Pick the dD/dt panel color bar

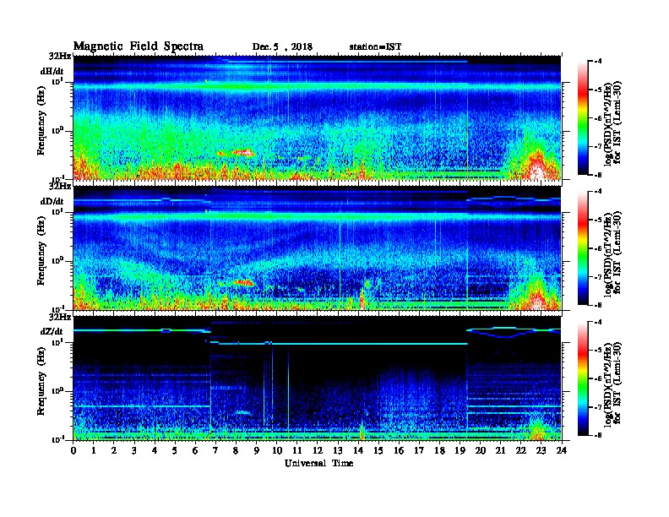(x=583, y=248)
